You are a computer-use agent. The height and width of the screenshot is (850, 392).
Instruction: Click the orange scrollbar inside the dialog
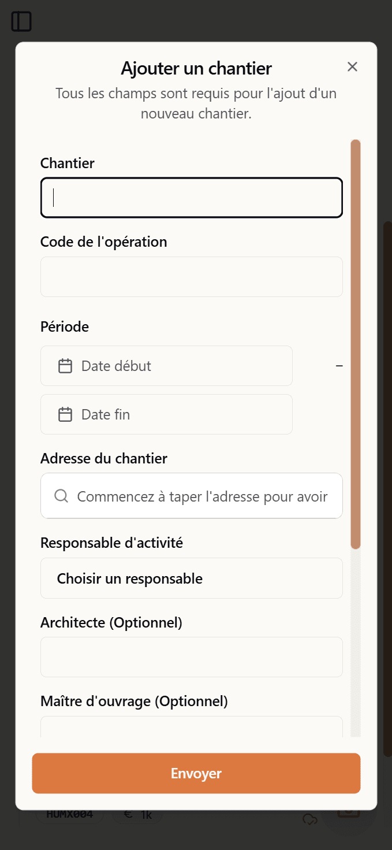tap(355, 341)
